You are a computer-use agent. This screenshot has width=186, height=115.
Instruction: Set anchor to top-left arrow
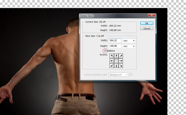point(112,56)
